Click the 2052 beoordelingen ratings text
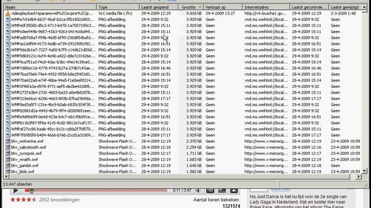Screen dimensions: 371x208 [x=59, y=200]
